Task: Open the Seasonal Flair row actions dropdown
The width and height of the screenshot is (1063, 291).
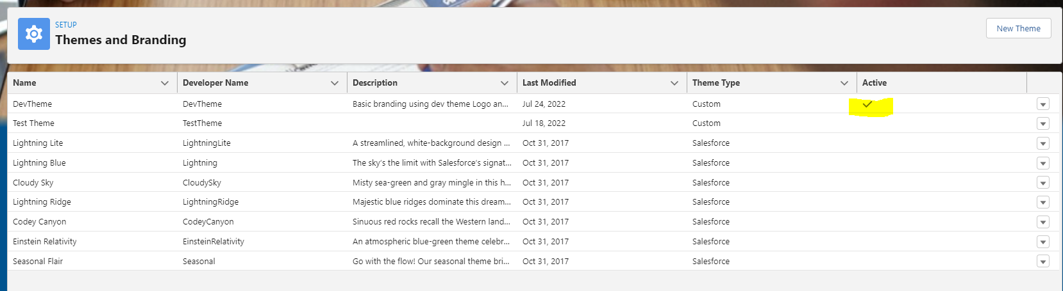Action: (x=1042, y=262)
